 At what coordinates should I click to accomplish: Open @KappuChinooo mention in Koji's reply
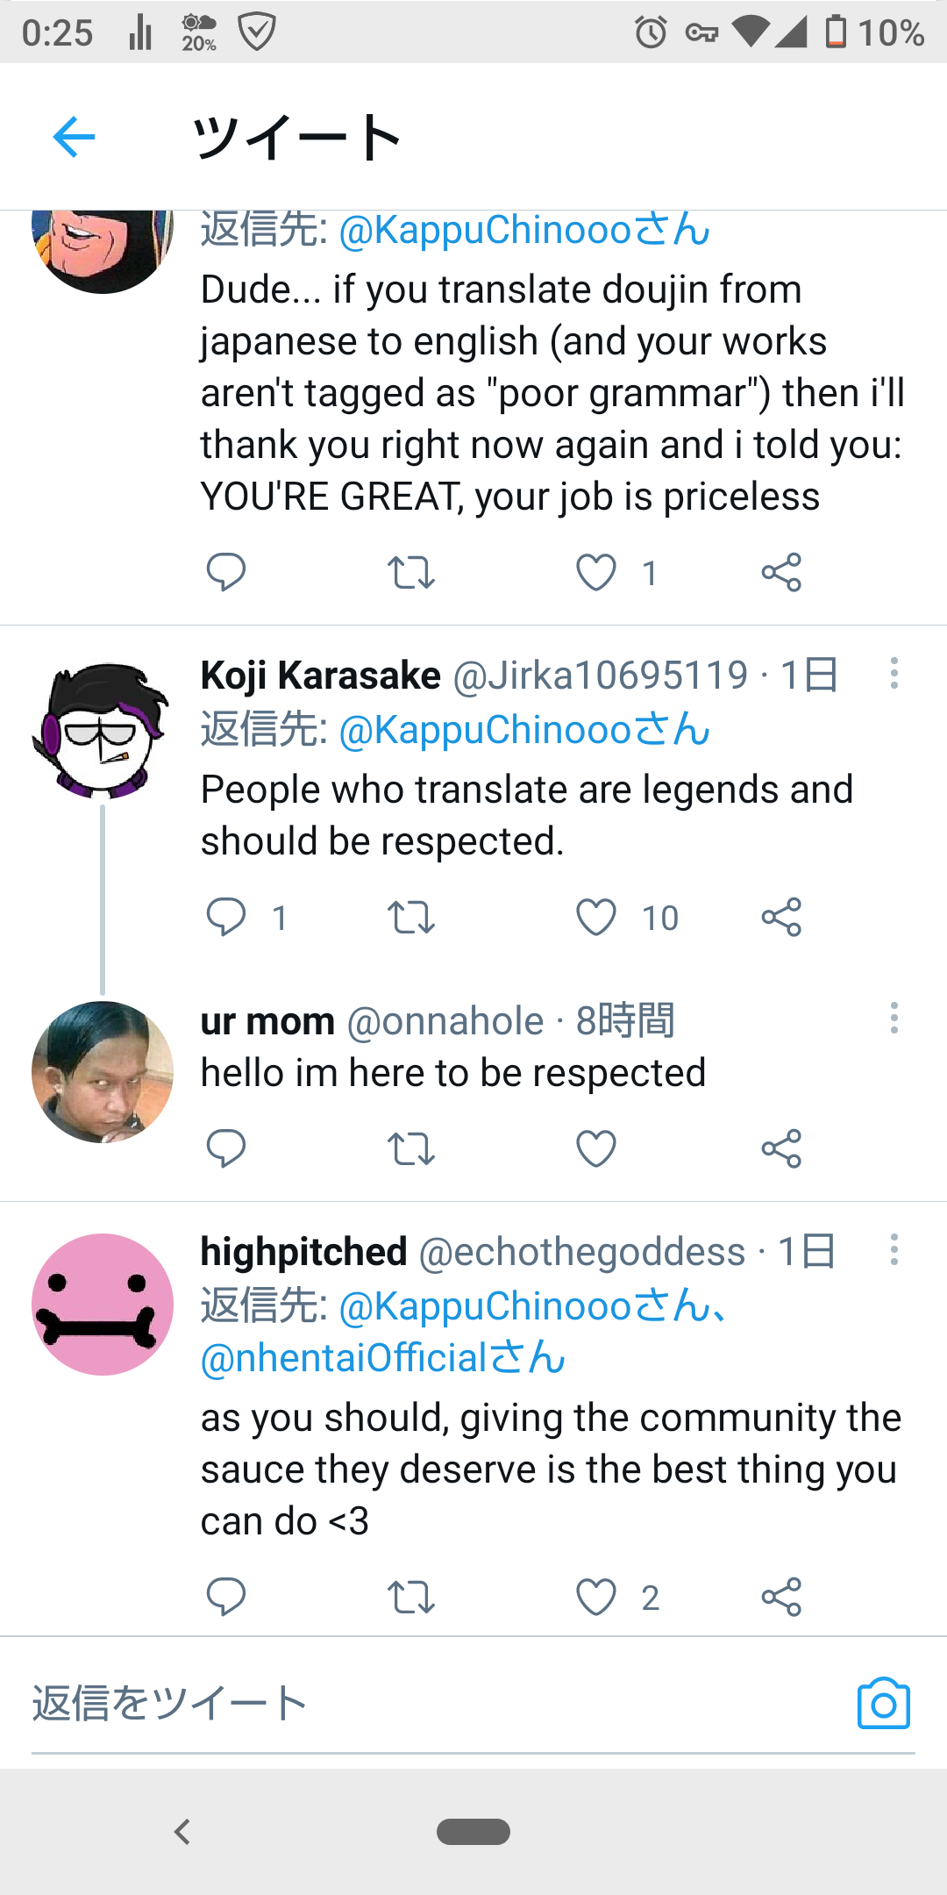click(523, 730)
